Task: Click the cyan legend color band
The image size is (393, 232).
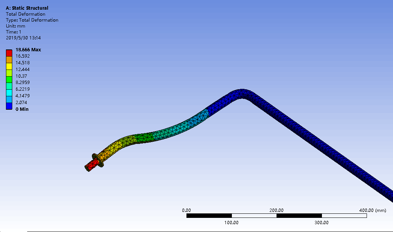Action: coord(9,93)
